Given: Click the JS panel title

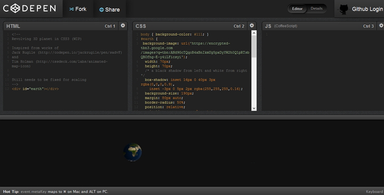Looking at the screenshot, I should pyautogui.click(x=268, y=26).
